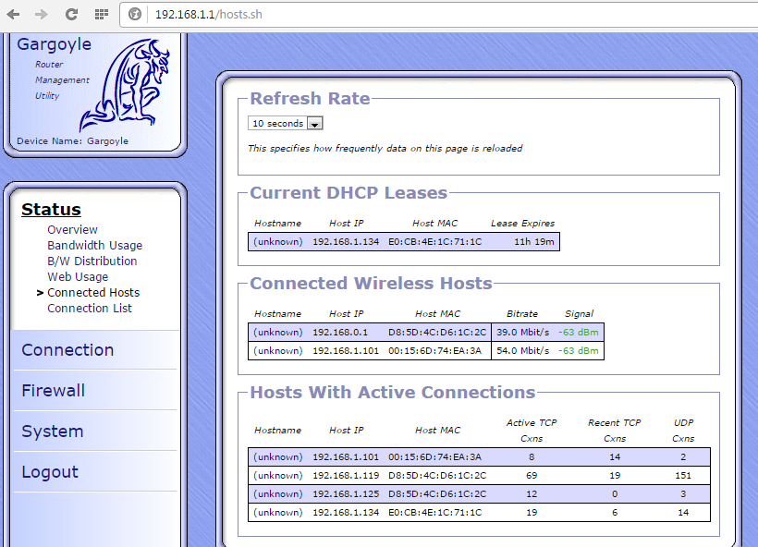Screen dimensions: 758x547
Task: Expand the Status menu section
Action: tap(51, 210)
